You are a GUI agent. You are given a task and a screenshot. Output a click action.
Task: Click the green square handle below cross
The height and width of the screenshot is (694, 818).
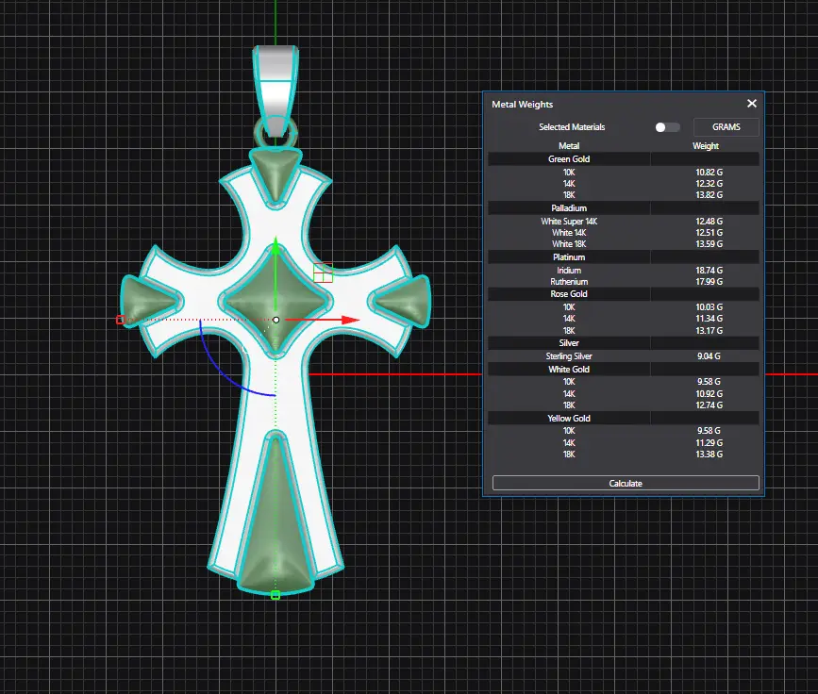(x=275, y=595)
